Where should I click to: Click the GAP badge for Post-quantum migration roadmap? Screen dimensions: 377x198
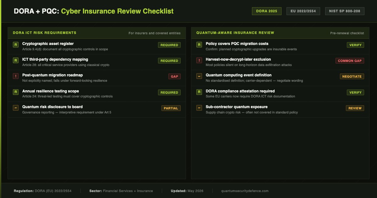point(174,76)
